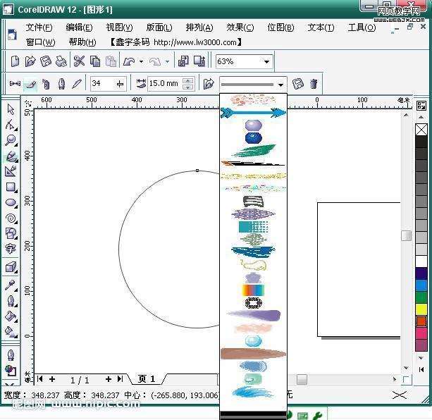
Task: Choose the yellow color swatch
Action: click(x=421, y=309)
